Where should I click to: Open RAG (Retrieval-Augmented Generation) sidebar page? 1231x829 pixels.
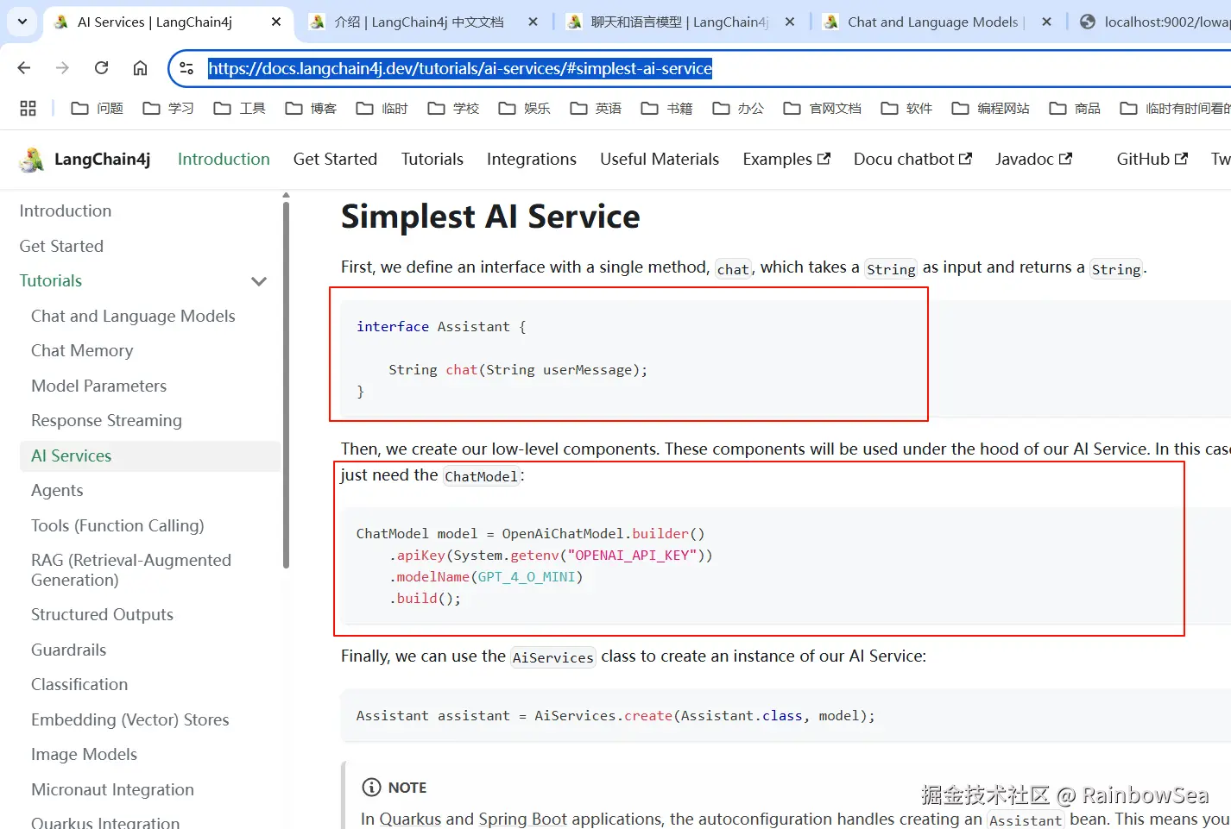pyautogui.click(x=131, y=570)
